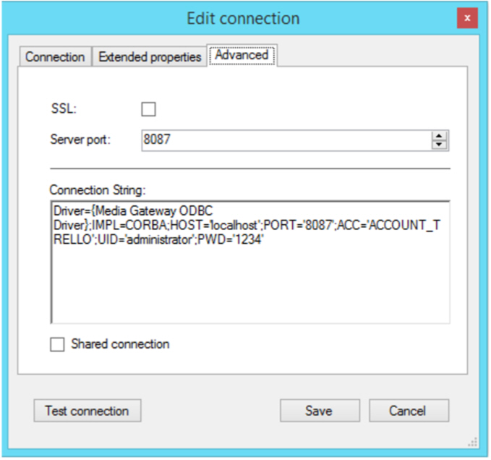
Task: Save the connection settings
Action: click(x=320, y=411)
